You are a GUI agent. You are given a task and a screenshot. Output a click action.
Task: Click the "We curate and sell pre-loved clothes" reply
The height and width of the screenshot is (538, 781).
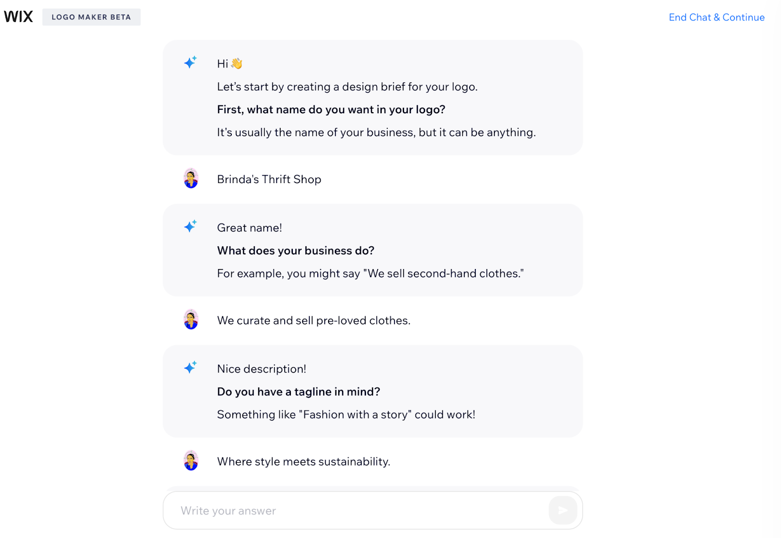click(313, 321)
